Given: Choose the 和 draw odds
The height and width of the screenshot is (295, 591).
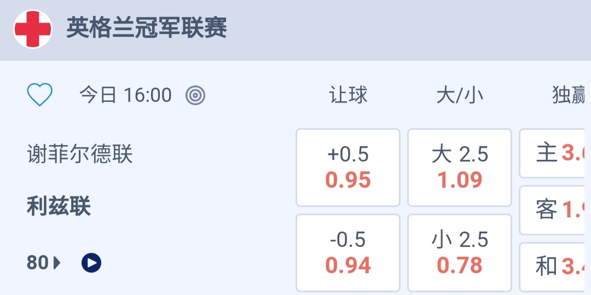Looking at the screenshot, I should click(x=555, y=267).
